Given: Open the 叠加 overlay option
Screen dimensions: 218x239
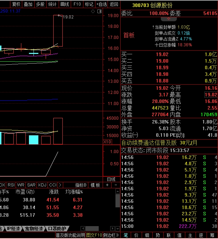Looking at the screenshot, I should click(28, 4).
